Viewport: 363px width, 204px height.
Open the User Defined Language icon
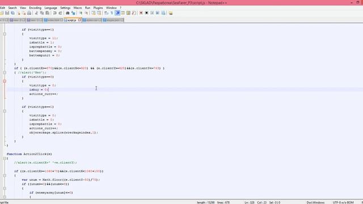(x=123, y=13)
